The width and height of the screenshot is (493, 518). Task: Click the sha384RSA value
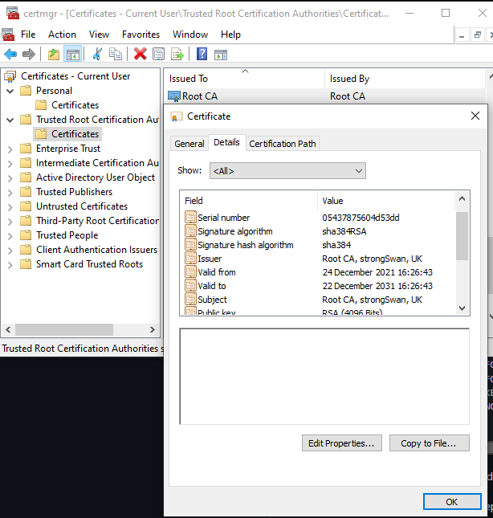344,231
